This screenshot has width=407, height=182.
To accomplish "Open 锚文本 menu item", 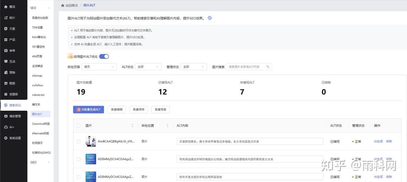I will click(x=36, y=104).
